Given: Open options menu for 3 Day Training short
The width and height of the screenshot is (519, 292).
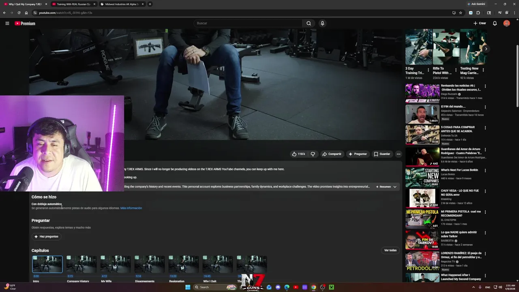Looking at the screenshot, I should tap(428, 70).
